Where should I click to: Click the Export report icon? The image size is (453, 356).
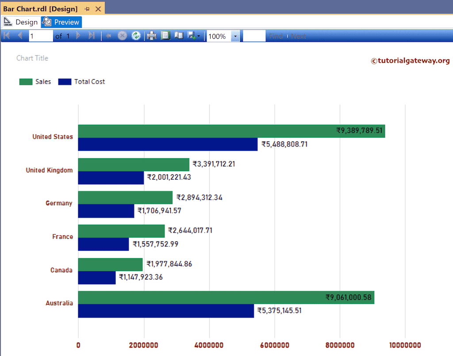pyautogui.click(x=191, y=35)
